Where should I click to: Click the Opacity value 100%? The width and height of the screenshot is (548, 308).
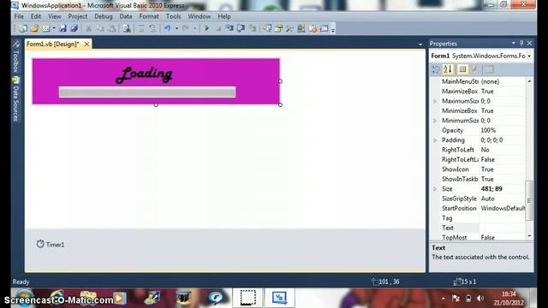click(x=488, y=130)
